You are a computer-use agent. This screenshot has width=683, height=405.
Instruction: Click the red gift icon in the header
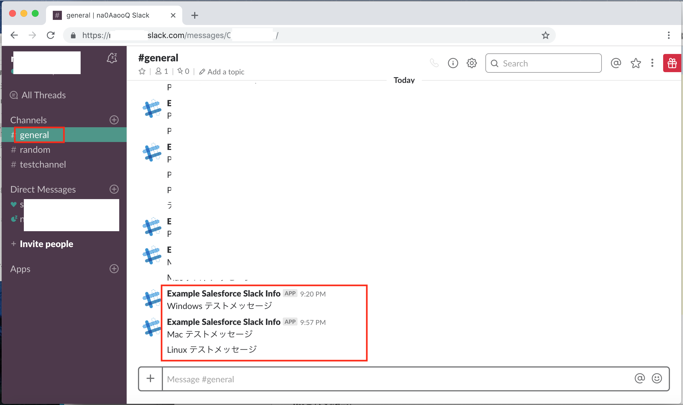pos(672,63)
